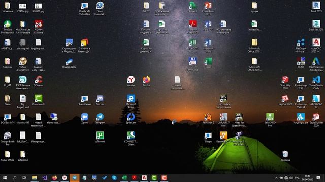
Task: Select the Acrobat Reader DC desktop icon
Action: pyautogui.click(x=193, y=27)
